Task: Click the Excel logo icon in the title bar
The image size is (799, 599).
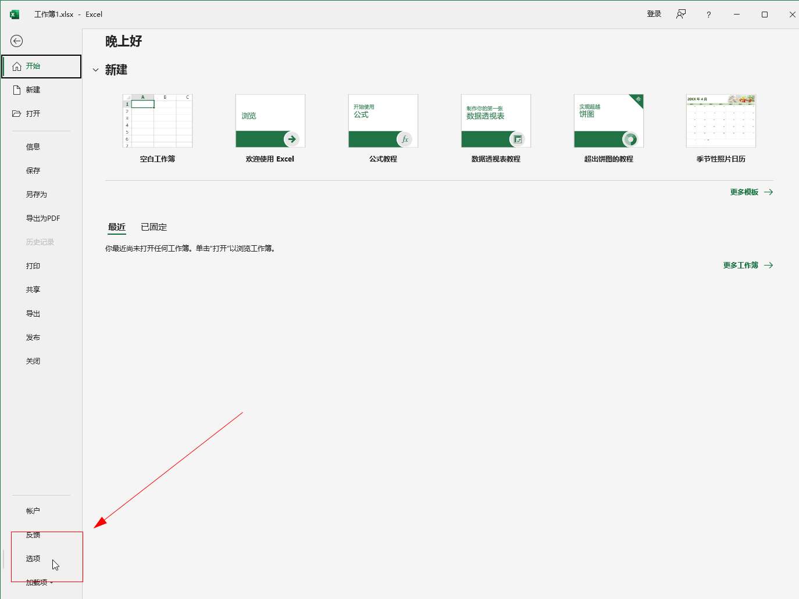Action: coord(15,15)
